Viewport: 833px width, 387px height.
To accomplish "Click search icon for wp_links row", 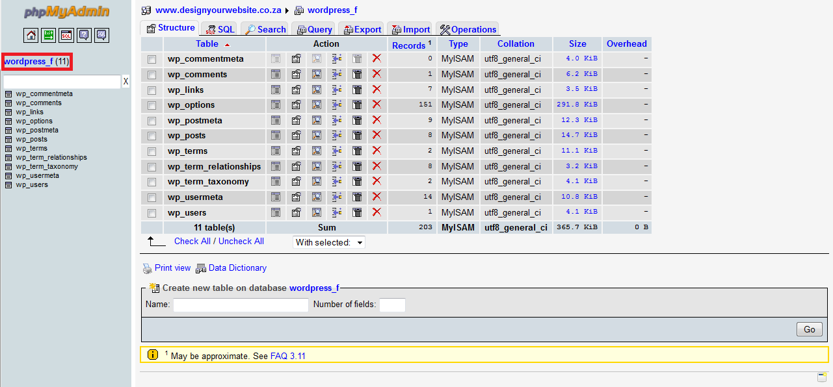I will [x=317, y=90].
